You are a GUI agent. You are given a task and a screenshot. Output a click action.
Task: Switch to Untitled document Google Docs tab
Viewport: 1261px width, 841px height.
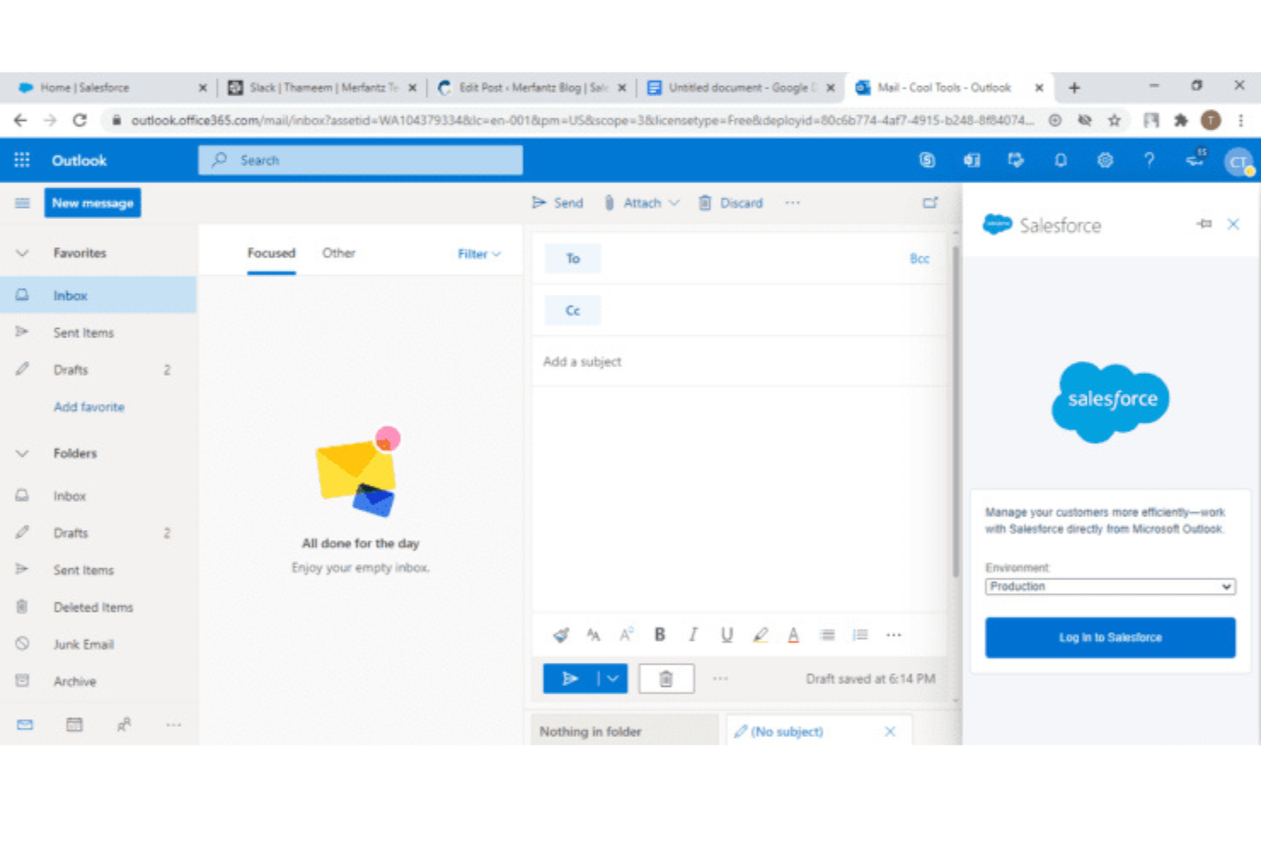tap(738, 87)
